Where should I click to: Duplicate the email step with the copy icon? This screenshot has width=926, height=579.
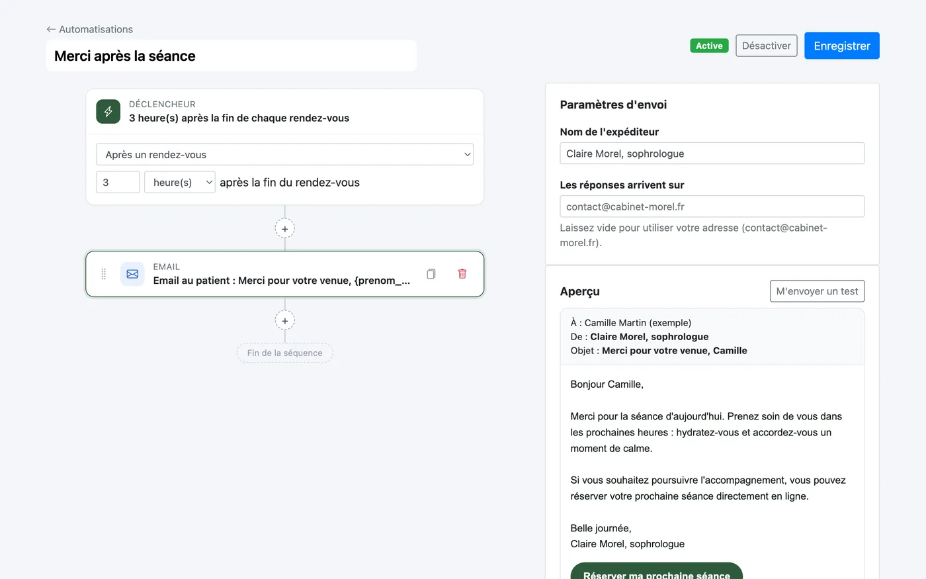tap(431, 274)
